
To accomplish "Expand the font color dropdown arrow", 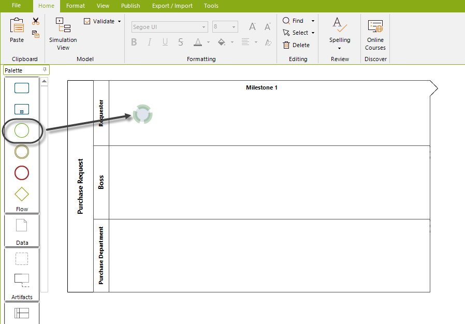I will pos(209,42).
